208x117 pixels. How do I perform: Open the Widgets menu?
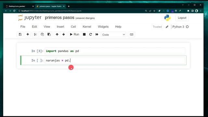(103, 27)
